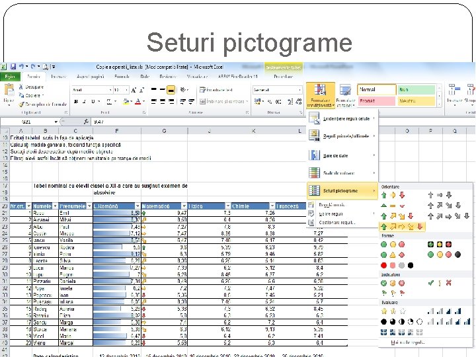
Task: Toggle bottom vertical alignment (highlighted)
Action: tap(171, 90)
